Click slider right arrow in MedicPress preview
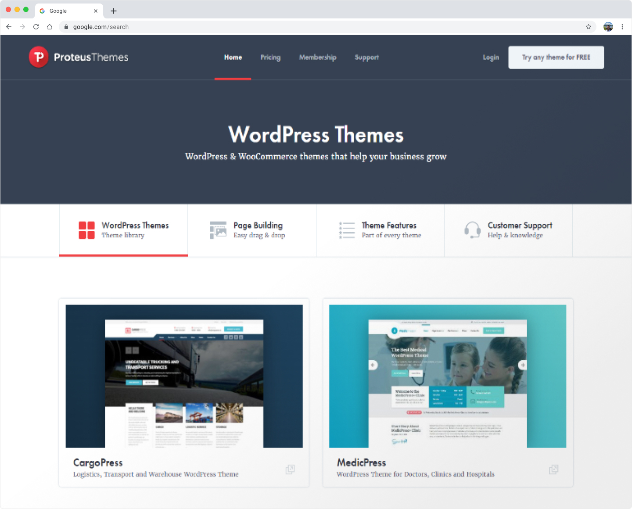Image resolution: width=632 pixels, height=509 pixels. [523, 365]
